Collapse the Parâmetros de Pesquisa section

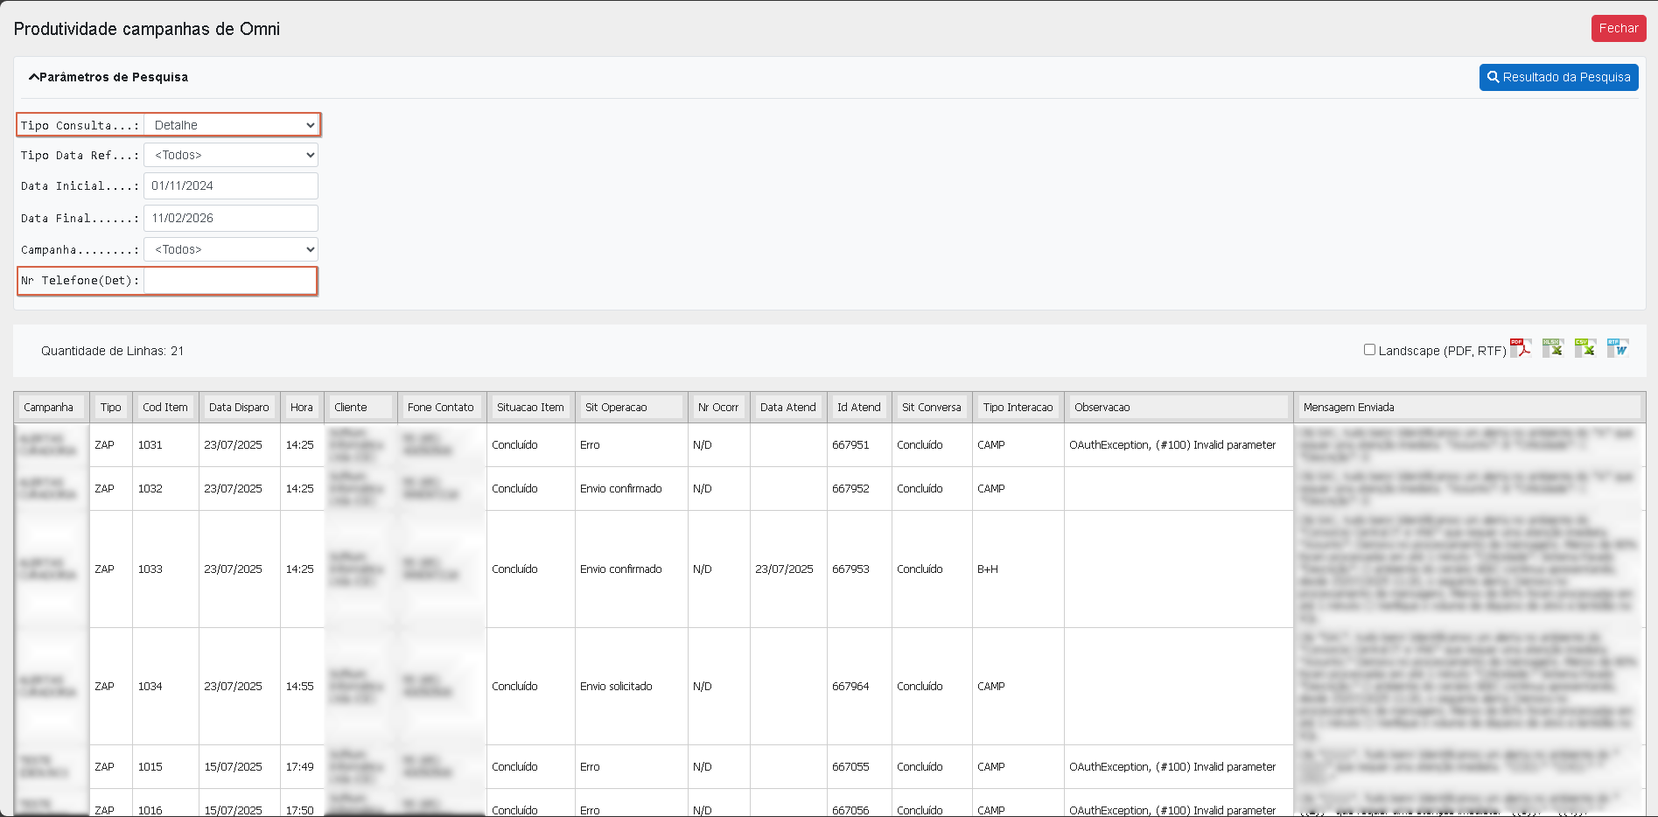coord(108,77)
